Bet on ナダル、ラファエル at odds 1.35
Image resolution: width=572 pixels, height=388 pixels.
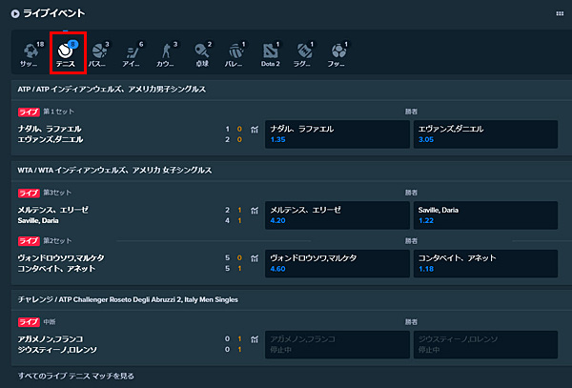pyautogui.click(x=337, y=133)
